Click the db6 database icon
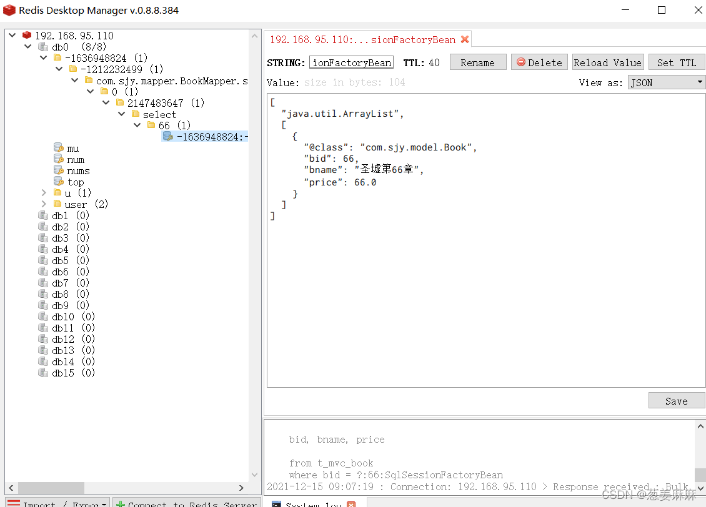This screenshot has height=507, width=706. (43, 272)
